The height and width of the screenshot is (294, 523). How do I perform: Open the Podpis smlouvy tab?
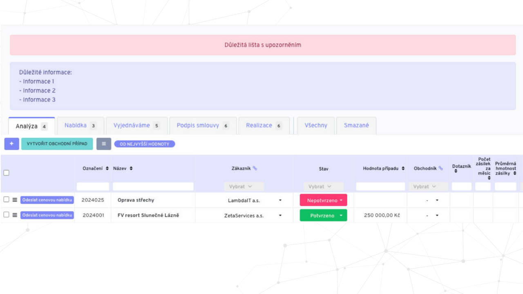(x=203, y=126)
